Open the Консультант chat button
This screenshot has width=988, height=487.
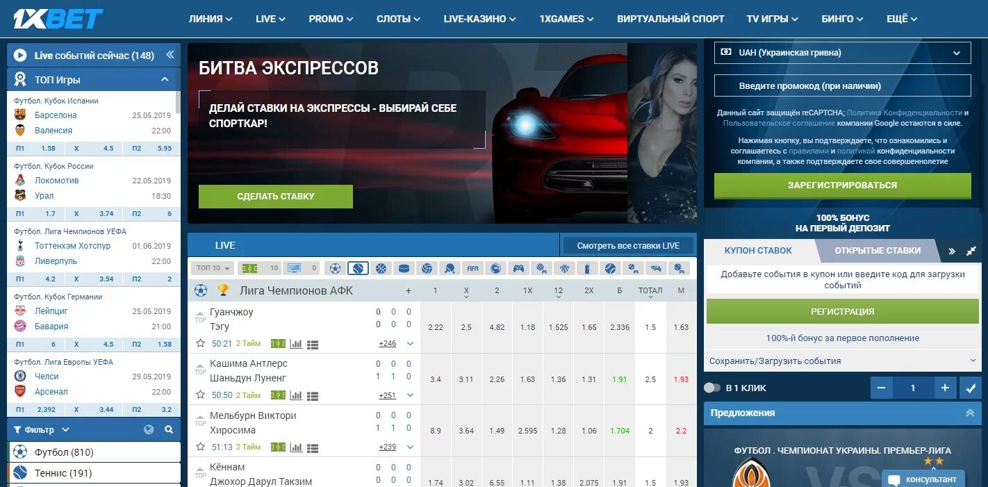pyautogui.click(x=924, y=479)
